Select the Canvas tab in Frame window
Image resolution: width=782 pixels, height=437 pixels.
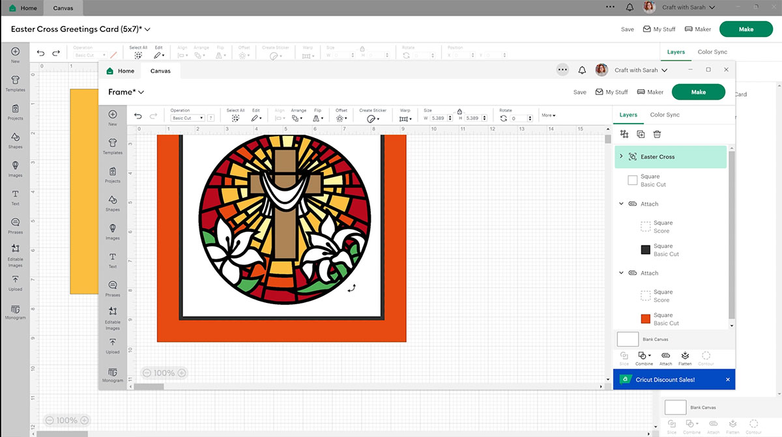point(160,71)
